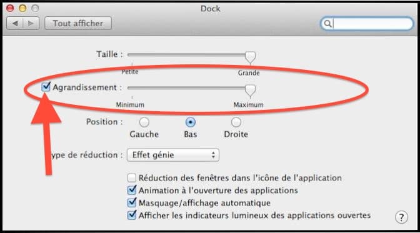This screenshot has width=420, height=233.
Task: Click the Taille slider handle
Action: (x=250, y=57)
